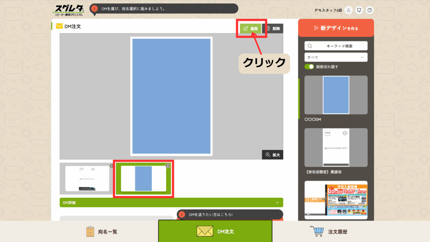Toggle the 期限切れ隠す switch
This screenshot has width=430, height=242.
pyautogui.click(x=309, y=67)
